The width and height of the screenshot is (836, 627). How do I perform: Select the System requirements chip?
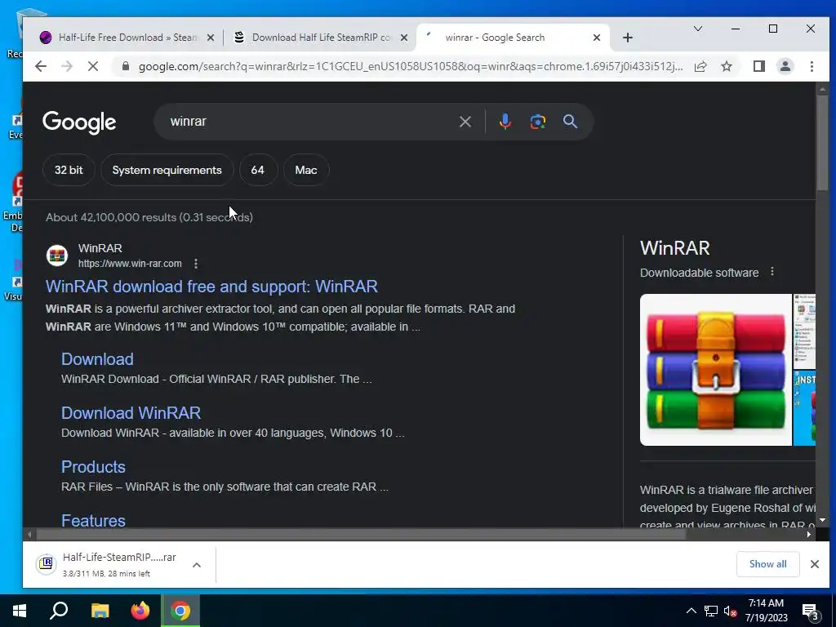click(167, 170)
